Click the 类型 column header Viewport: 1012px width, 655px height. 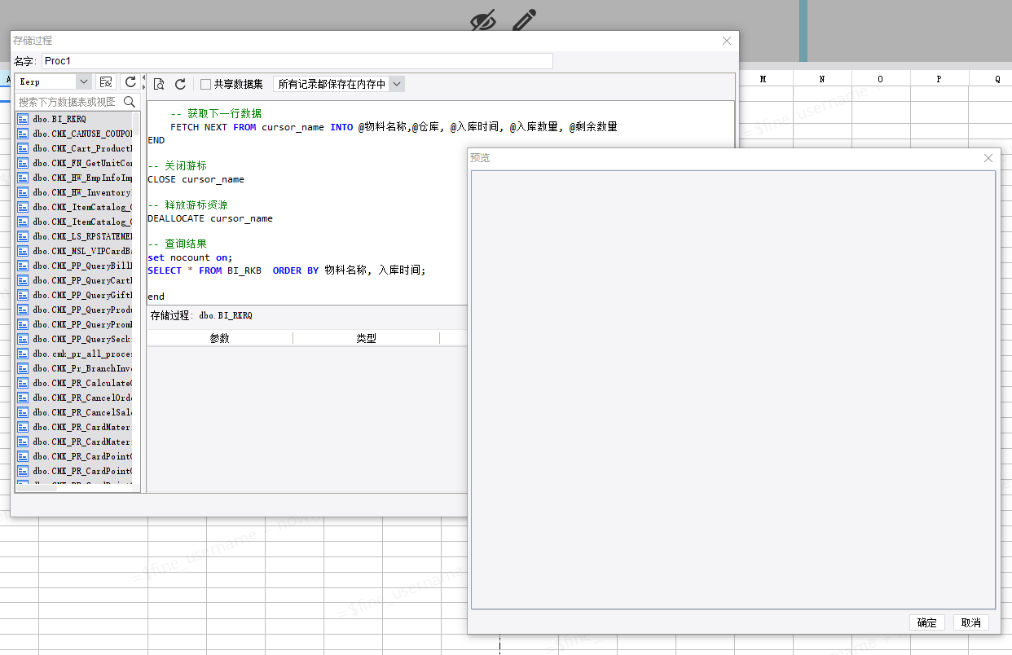pos(366,338)
